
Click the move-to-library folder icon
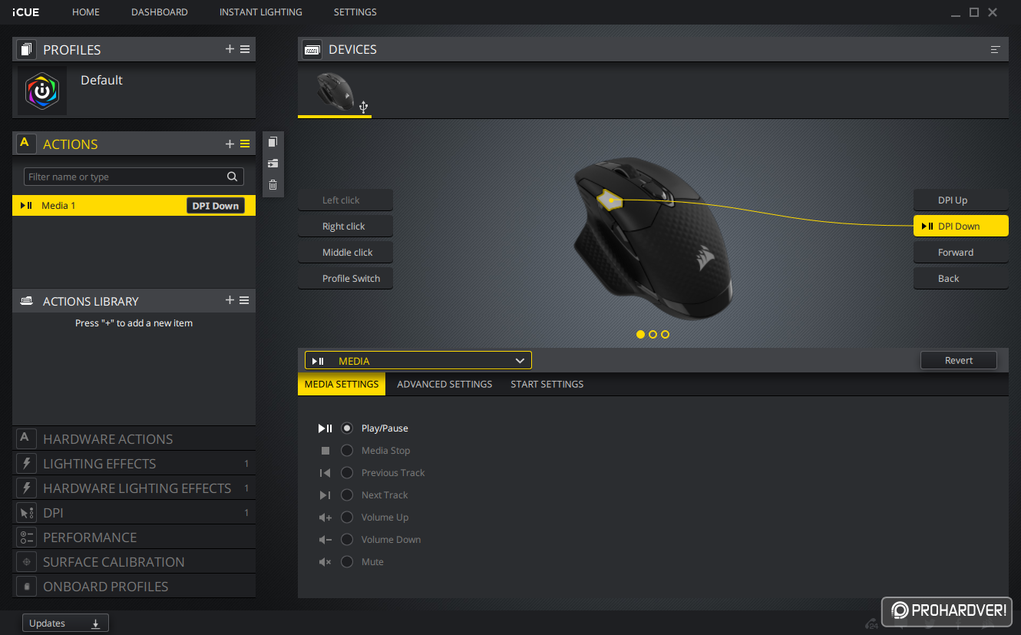coord(273,164)
